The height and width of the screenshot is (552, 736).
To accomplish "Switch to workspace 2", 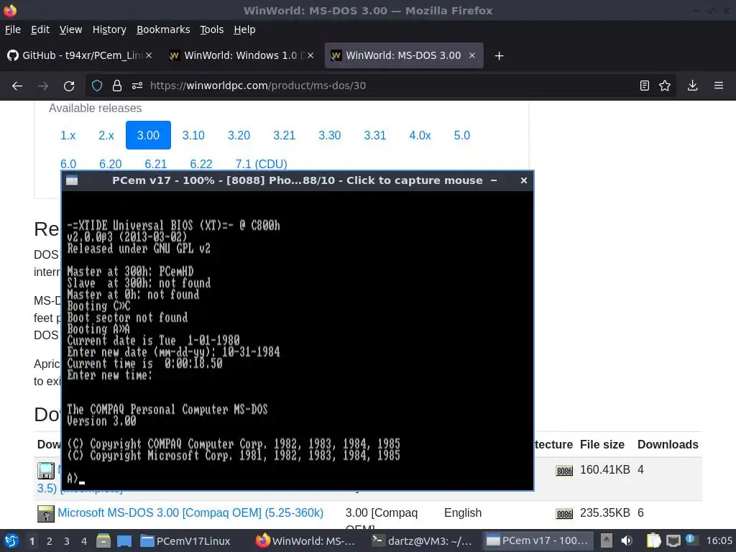I will [50, 541].
